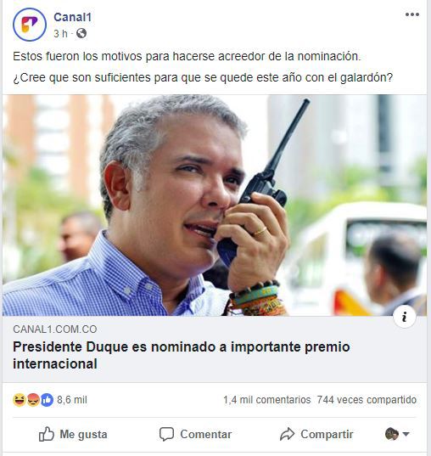Click the laughing reaction emoji
This screenshot has height=456, width=431.
(20, 400)
